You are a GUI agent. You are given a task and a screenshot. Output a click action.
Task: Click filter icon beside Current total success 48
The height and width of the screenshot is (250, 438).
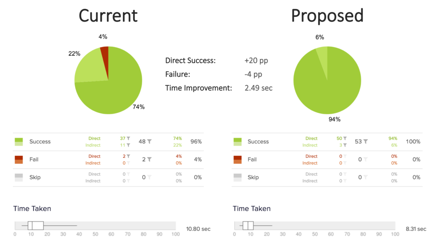point(149,141)
